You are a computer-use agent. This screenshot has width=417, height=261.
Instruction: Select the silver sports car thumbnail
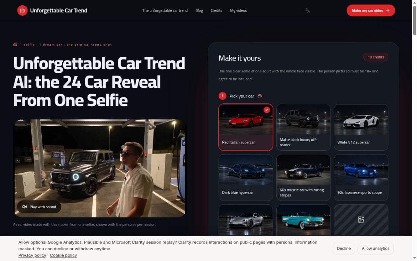point(246,220)
